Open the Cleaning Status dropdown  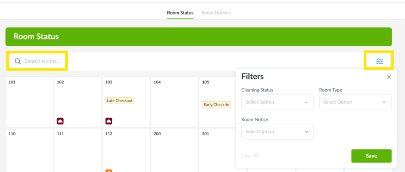point(277,102)
